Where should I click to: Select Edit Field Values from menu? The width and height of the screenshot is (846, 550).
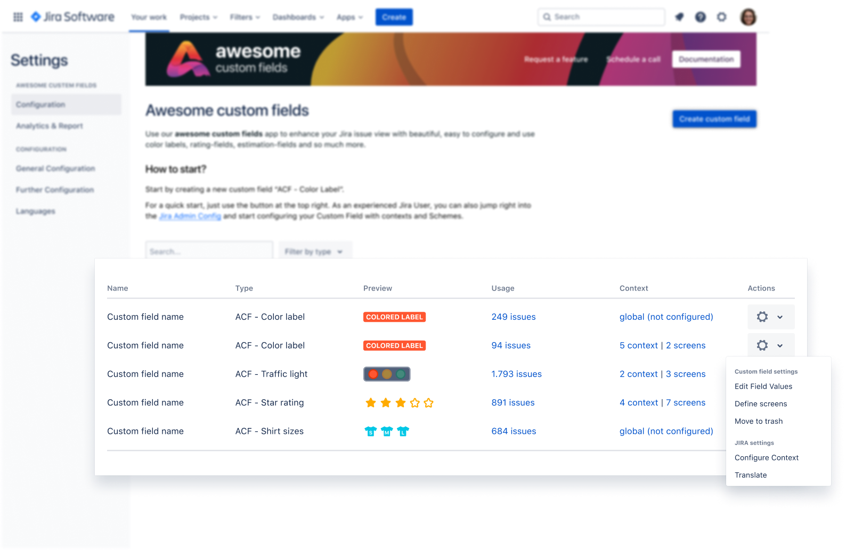tap(763, 386)
